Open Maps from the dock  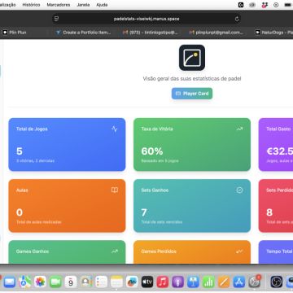[25, 282]
